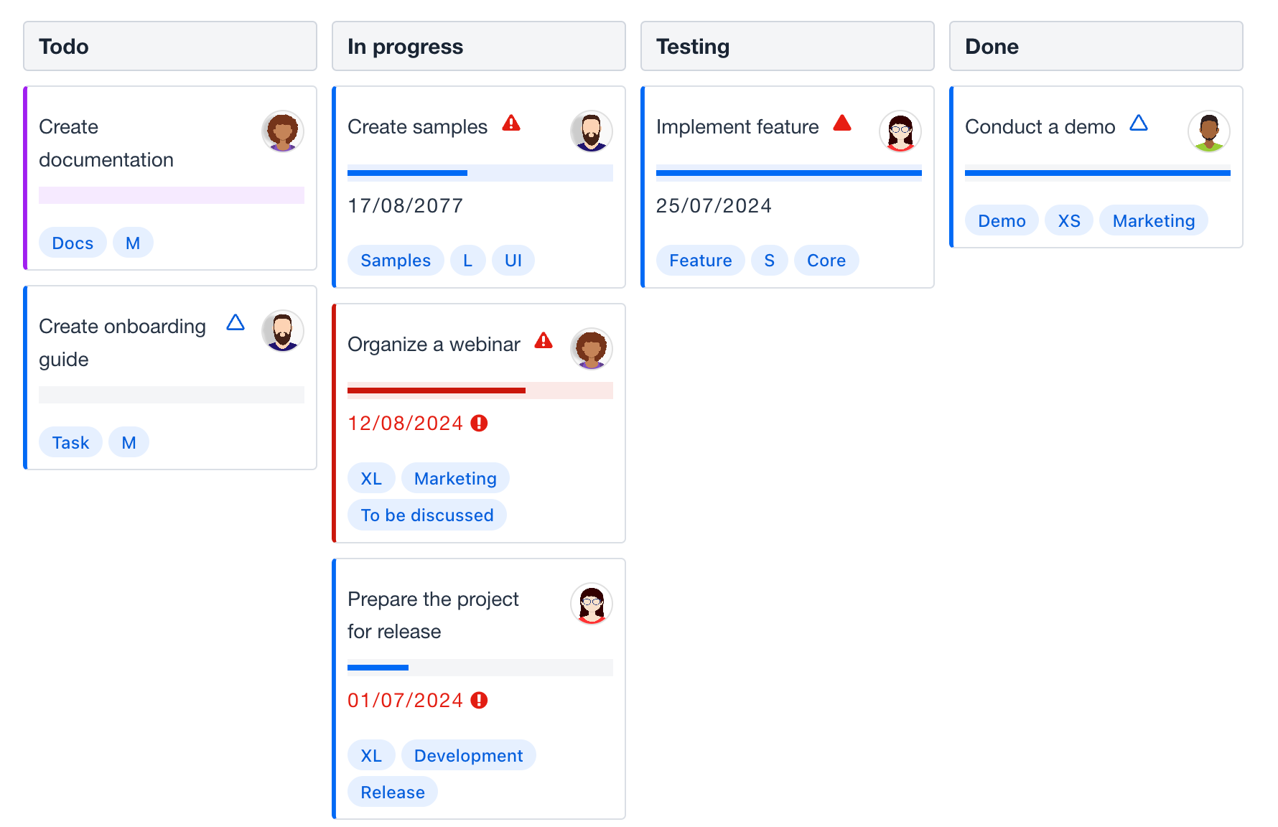Open the Create samples card
1278x827 pixels.
tap(417, 126)
